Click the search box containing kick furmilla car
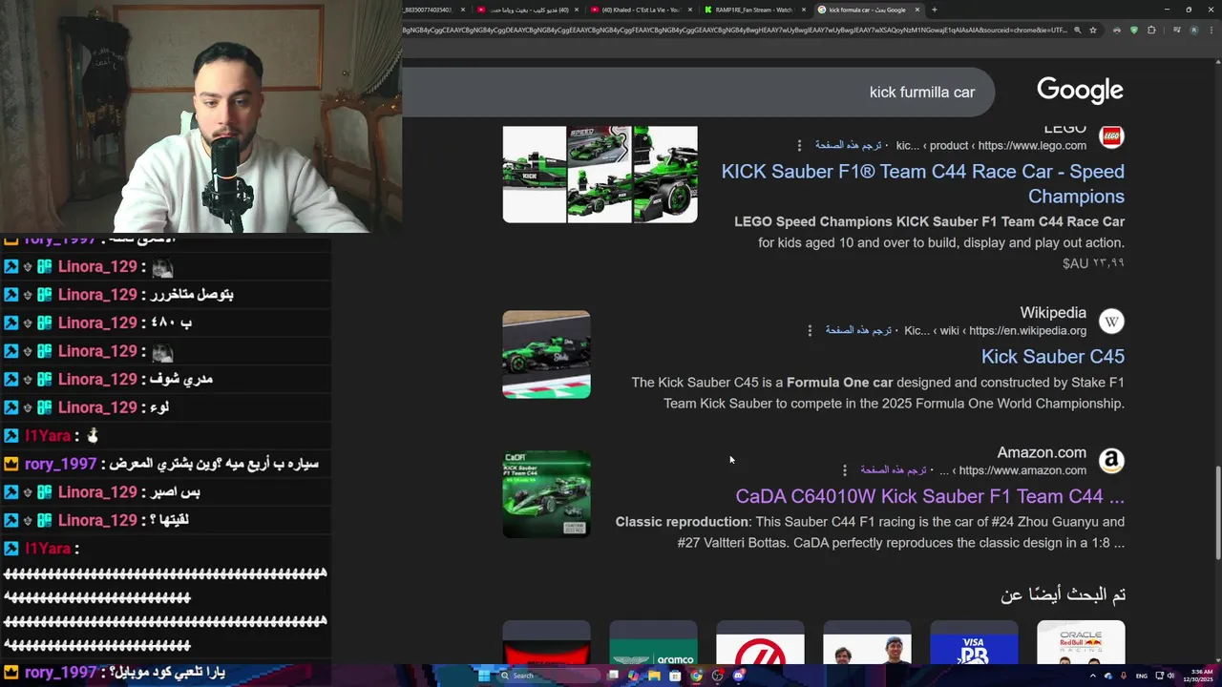Screen dimensions: 1222x687 pos(699,92)
